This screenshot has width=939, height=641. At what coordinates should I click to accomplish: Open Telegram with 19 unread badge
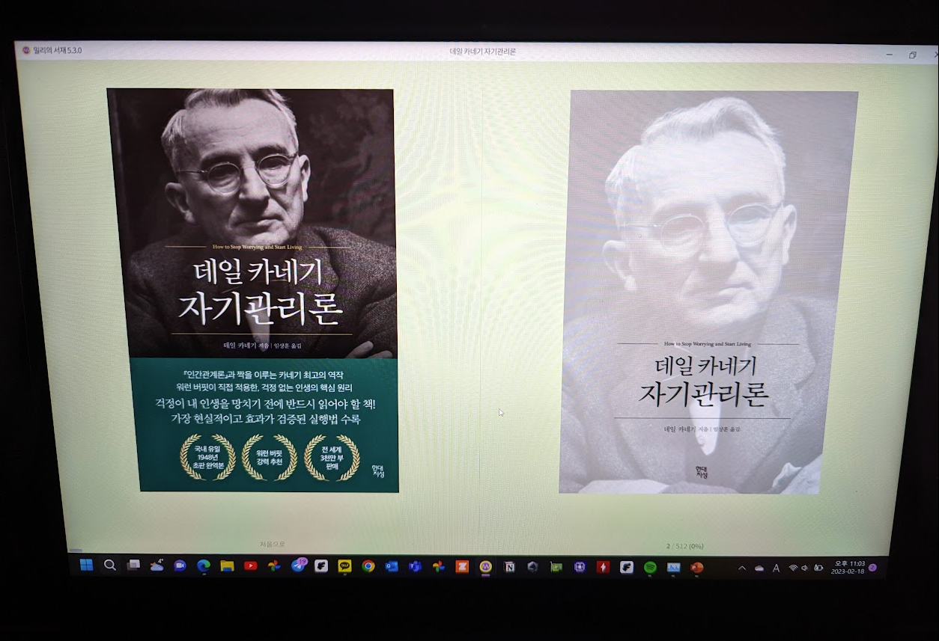coord(298,566)
